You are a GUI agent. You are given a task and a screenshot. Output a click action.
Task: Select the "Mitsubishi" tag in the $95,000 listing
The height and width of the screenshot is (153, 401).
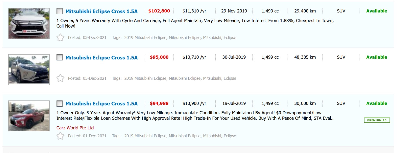(212, 78)
